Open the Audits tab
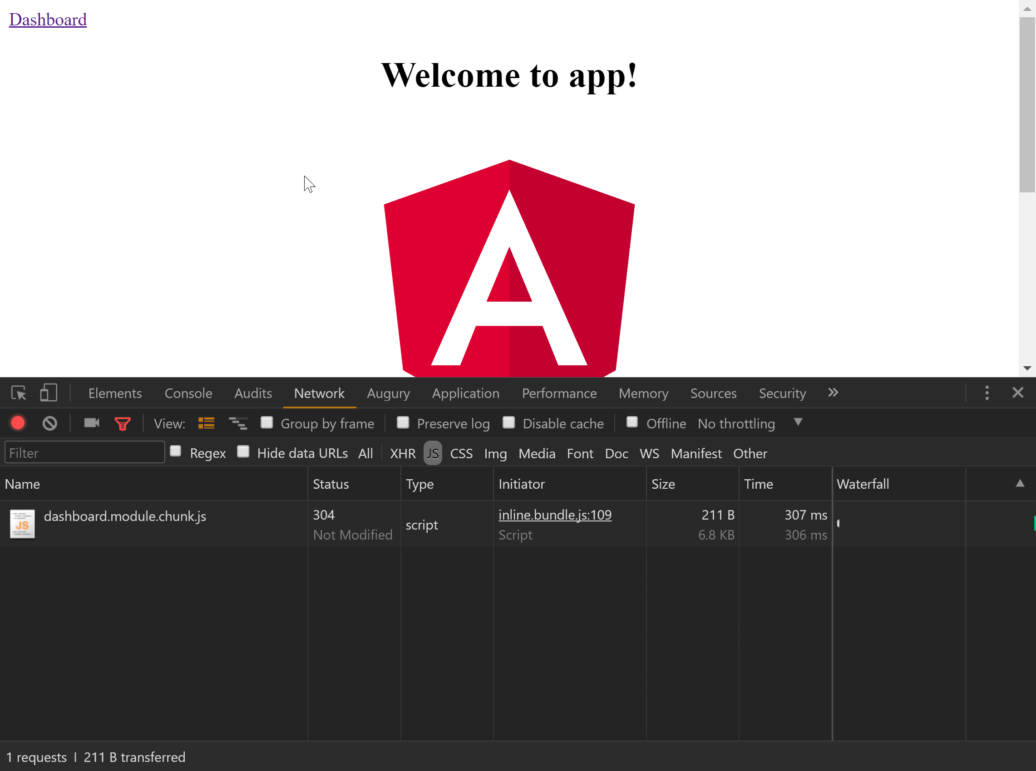This screenshot has height=771, width=1036. pos(253,393)
